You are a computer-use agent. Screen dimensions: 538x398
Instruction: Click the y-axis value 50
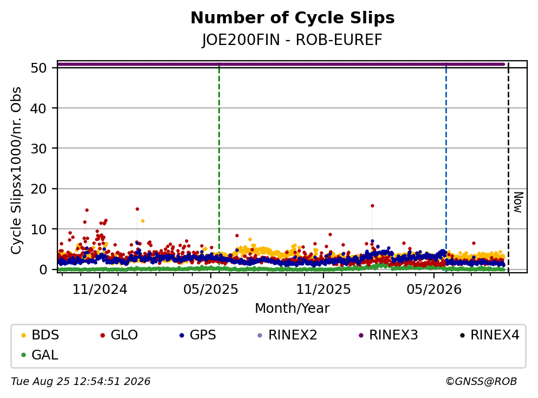click(x=38, y=68)
